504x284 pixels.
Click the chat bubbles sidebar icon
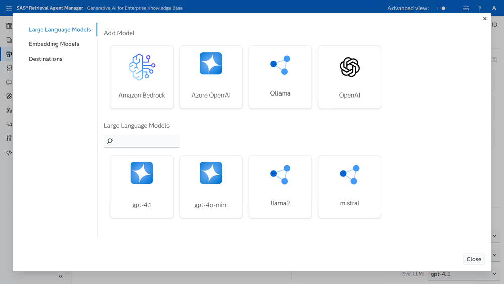pos(9,124)
